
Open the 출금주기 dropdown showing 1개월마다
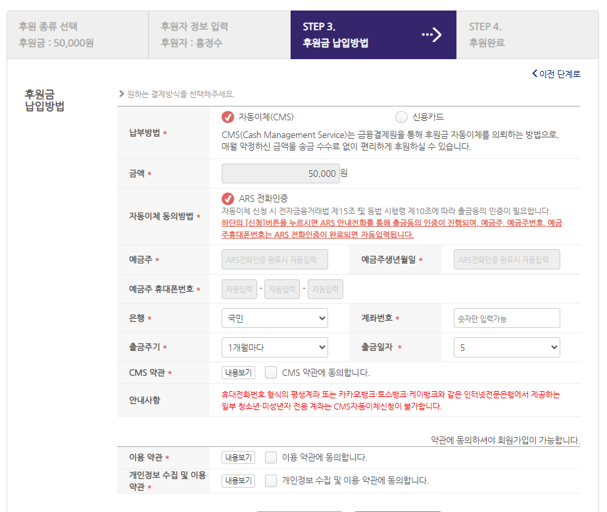point(274,347)
